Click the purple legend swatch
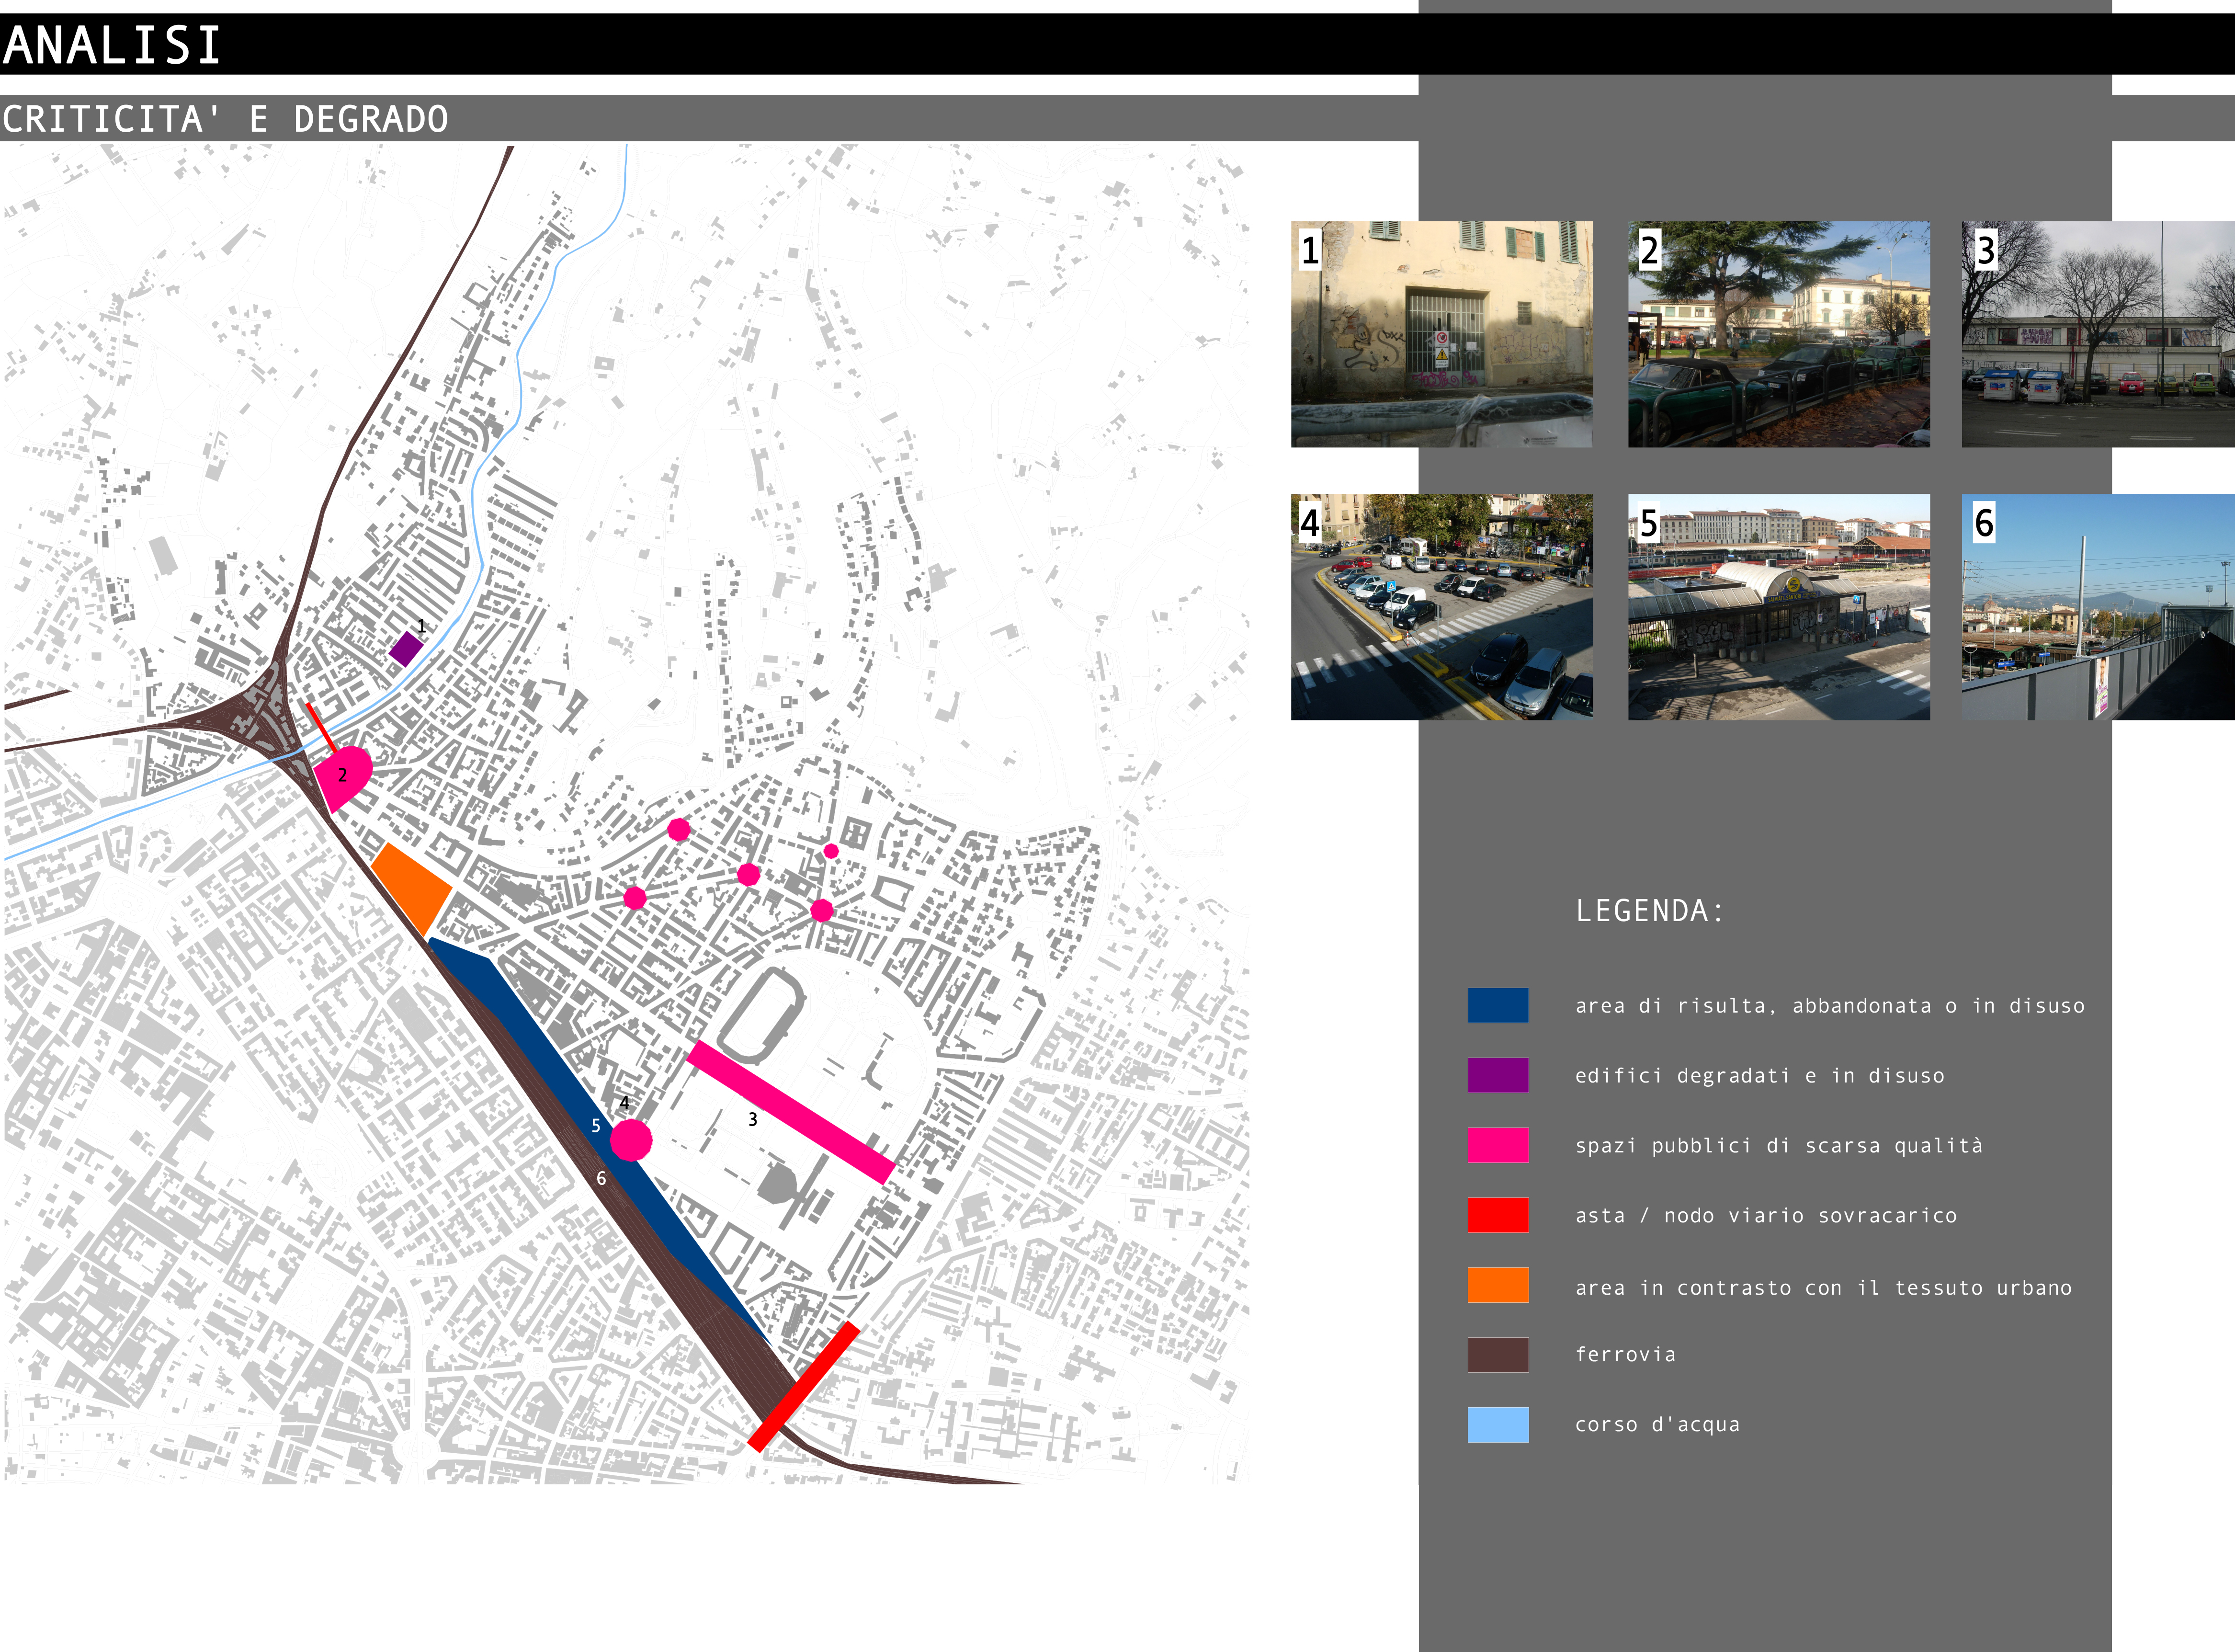This screenshot has width=2235, height=1652. click(x=1498, y=1075)
